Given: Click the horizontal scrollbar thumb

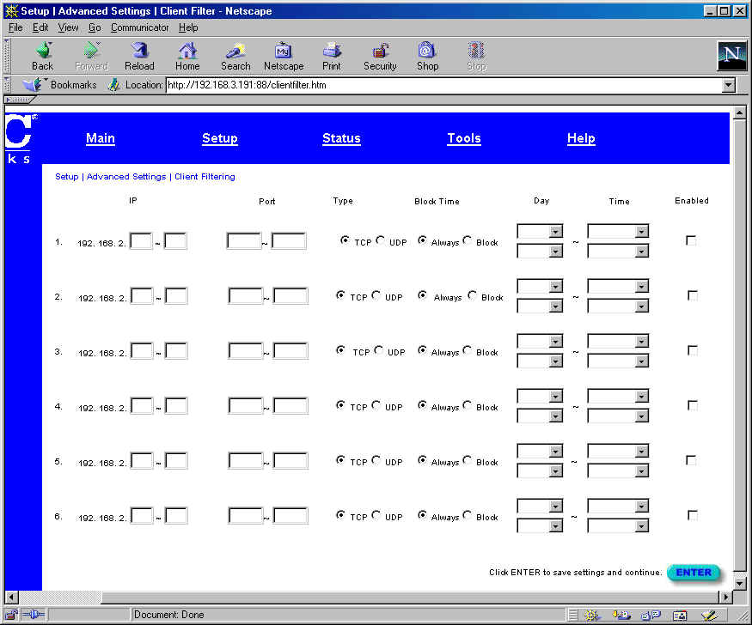Looking at the screenshot, I should (x=60, y=597).
